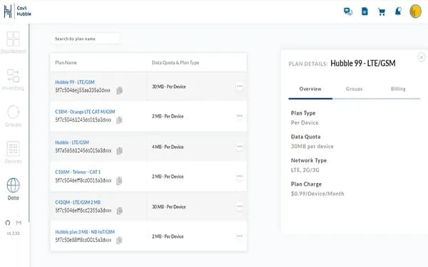
Task: Select the 30 MB - Per Device cell for Hubble 99
Action: tap(168, 87)
